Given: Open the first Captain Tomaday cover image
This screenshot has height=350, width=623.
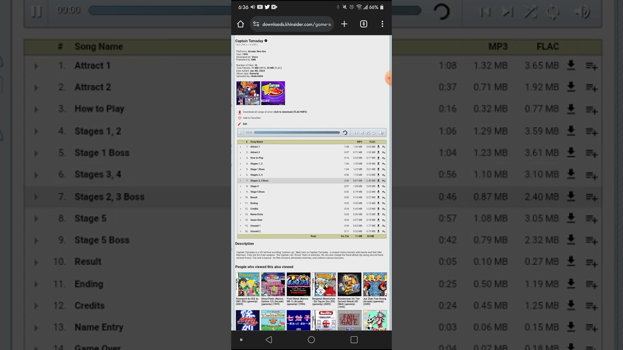Looking at the screenshot, I should pos(248,93).
